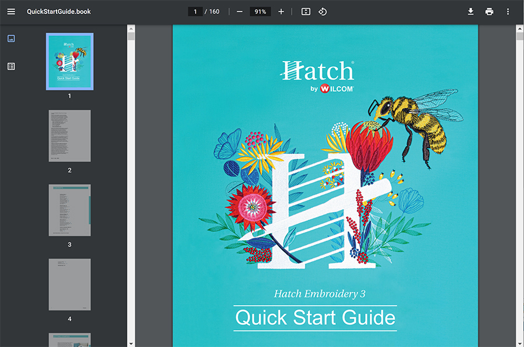Print the document
This screenshot has height=347, width=524.
[489, 11]
